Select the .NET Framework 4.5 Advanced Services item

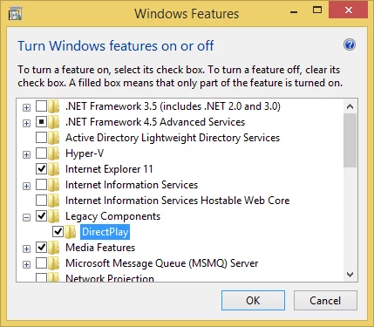[x=155, y=122]
